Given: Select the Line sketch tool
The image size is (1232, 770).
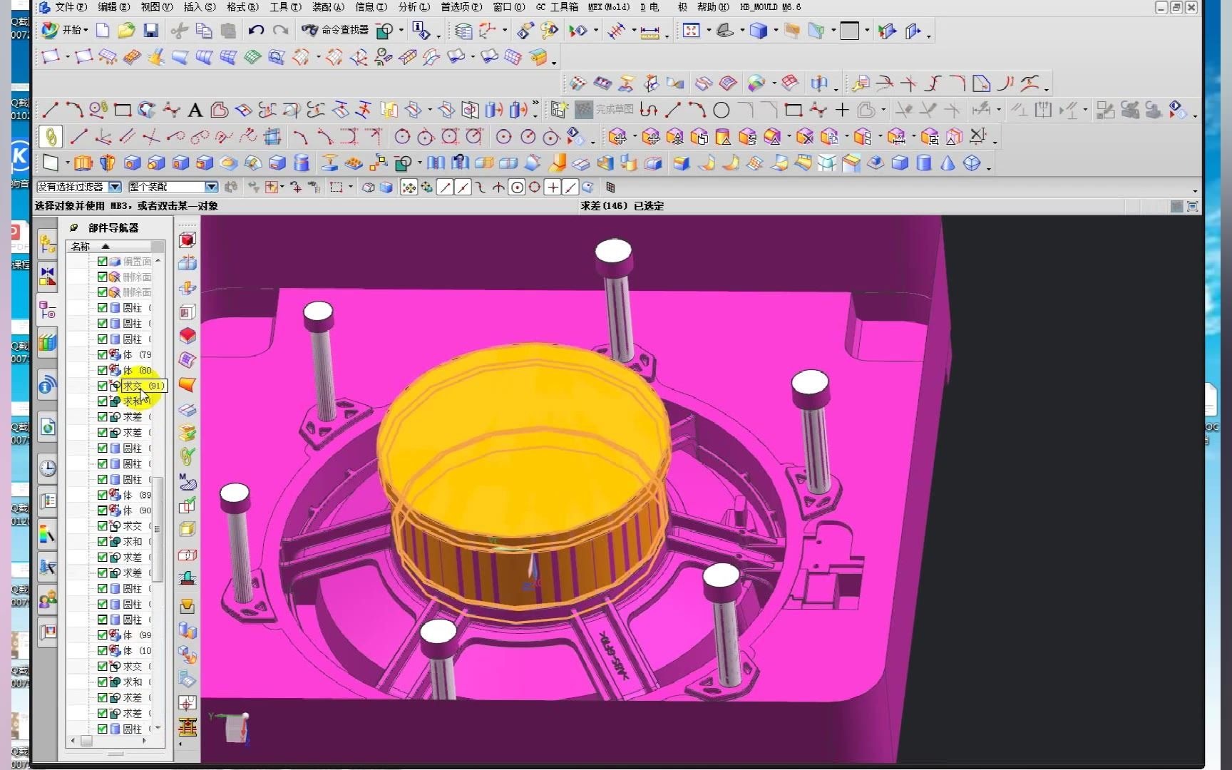Looking at the screenshot, I should tap(50, 110).
